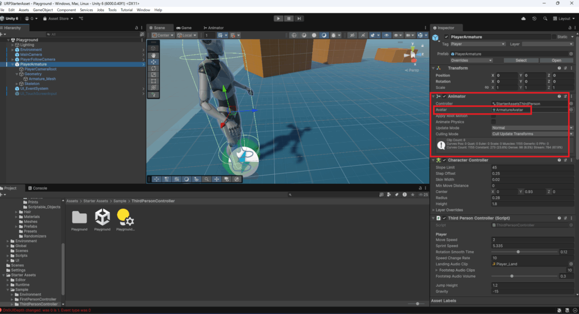579x314 pixels.
Task: Switch to the Console tab
Action: click(38, 188)
